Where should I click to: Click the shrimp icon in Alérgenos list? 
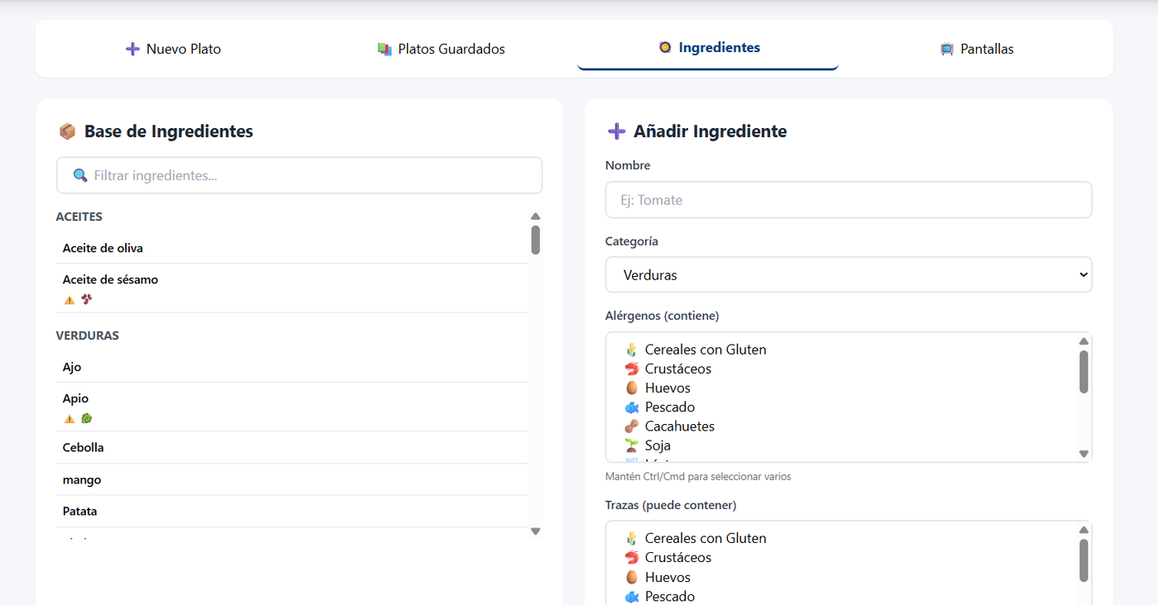[x=632, y=369]
